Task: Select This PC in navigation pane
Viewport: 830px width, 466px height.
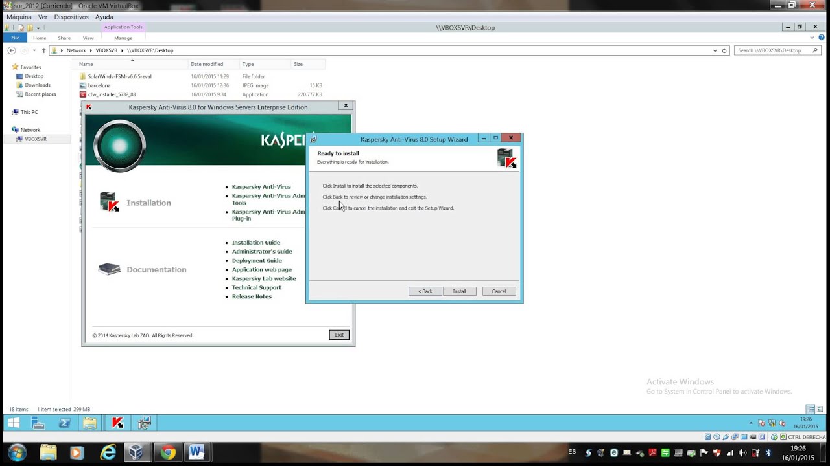Action: click(x=29, y=112)
